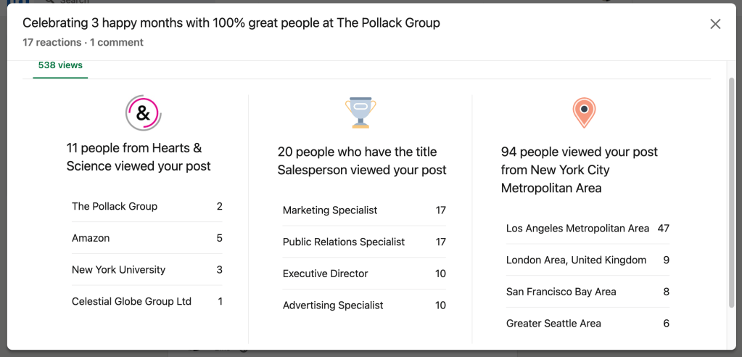Click Los Angeles Metropolitan Area row
742x357 pixels.
click(587, 229)
